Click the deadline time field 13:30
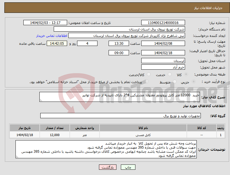 click(x=119, y=44)
